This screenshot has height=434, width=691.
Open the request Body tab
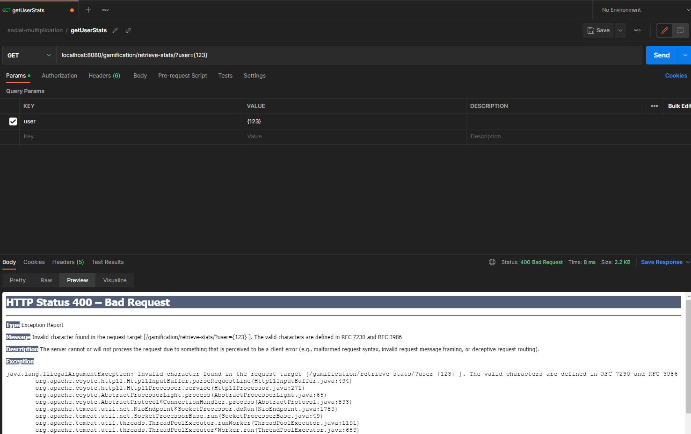(x=140, y=76)
